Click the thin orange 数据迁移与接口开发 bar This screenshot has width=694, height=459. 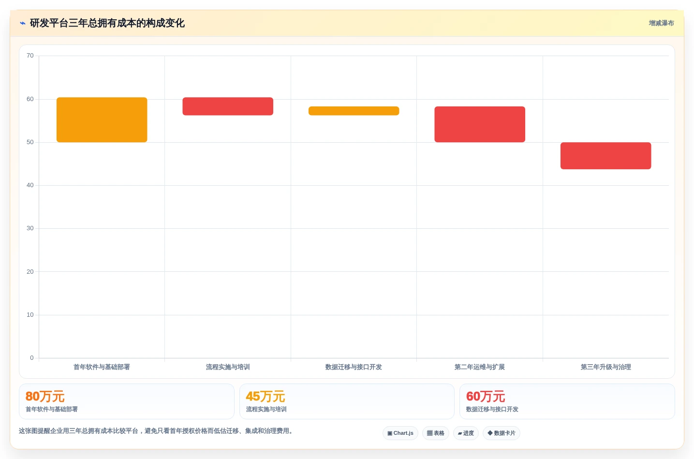click(354, 111)
